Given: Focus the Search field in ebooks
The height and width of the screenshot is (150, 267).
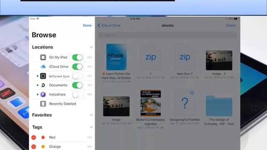Looking at the screenshot, I should tap(168, 35).
